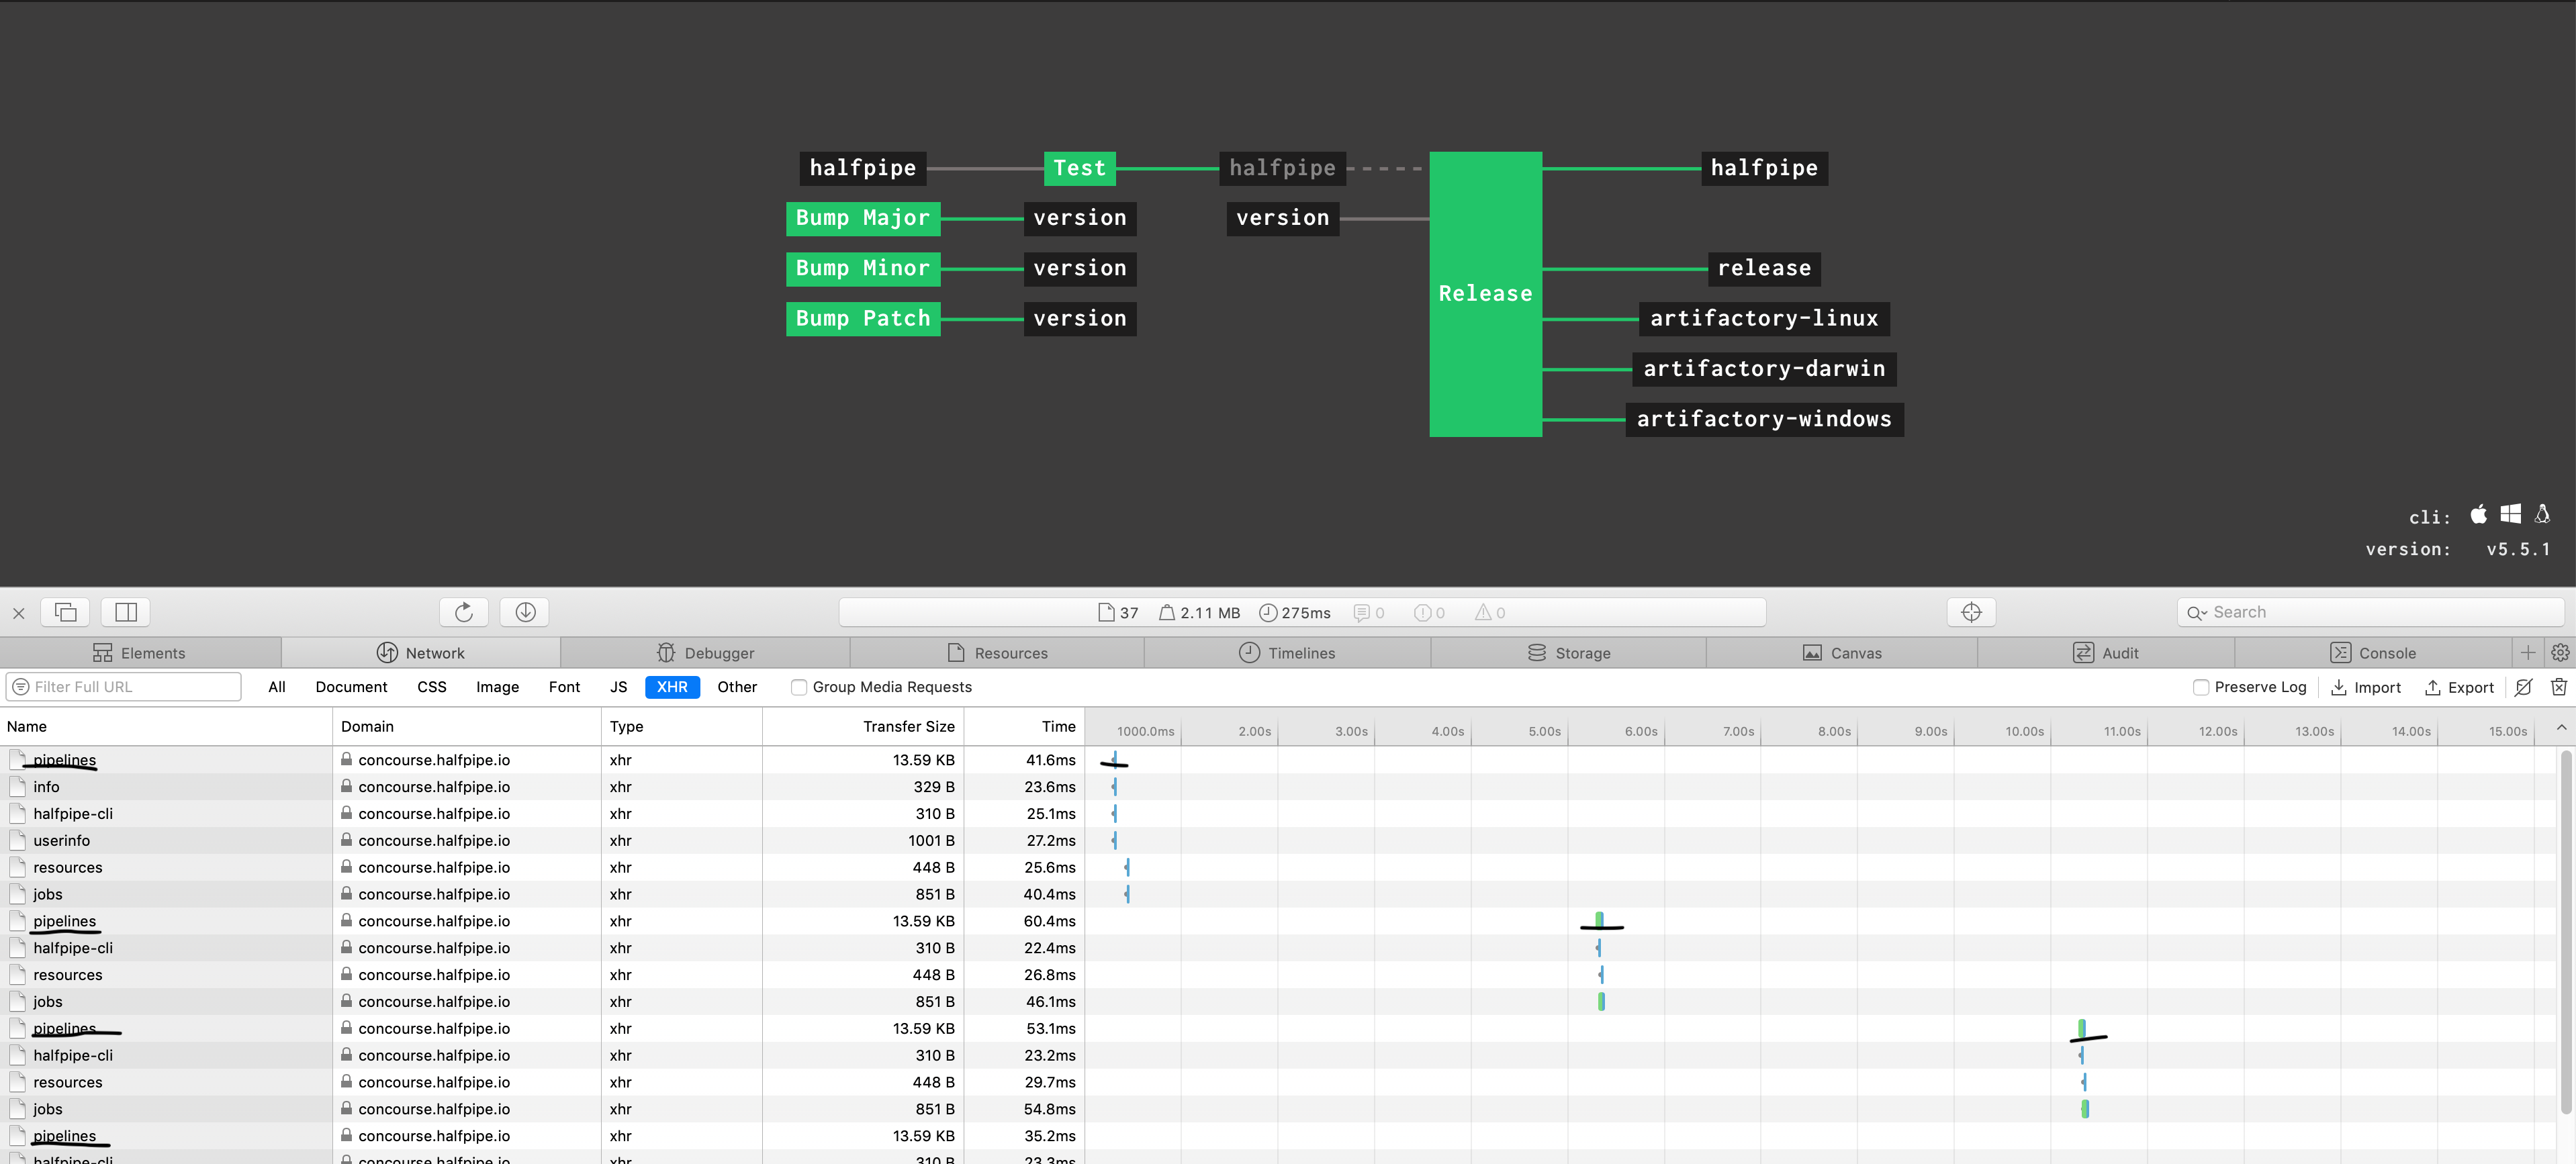Click the dock-to-side layout icon

pos(125,611)
